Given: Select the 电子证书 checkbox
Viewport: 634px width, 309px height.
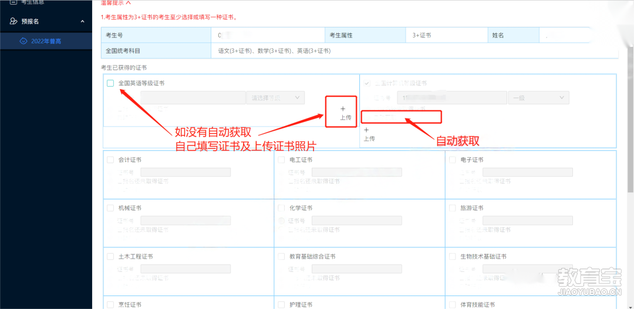Looking at the screenshot, I should click(453, 159).
